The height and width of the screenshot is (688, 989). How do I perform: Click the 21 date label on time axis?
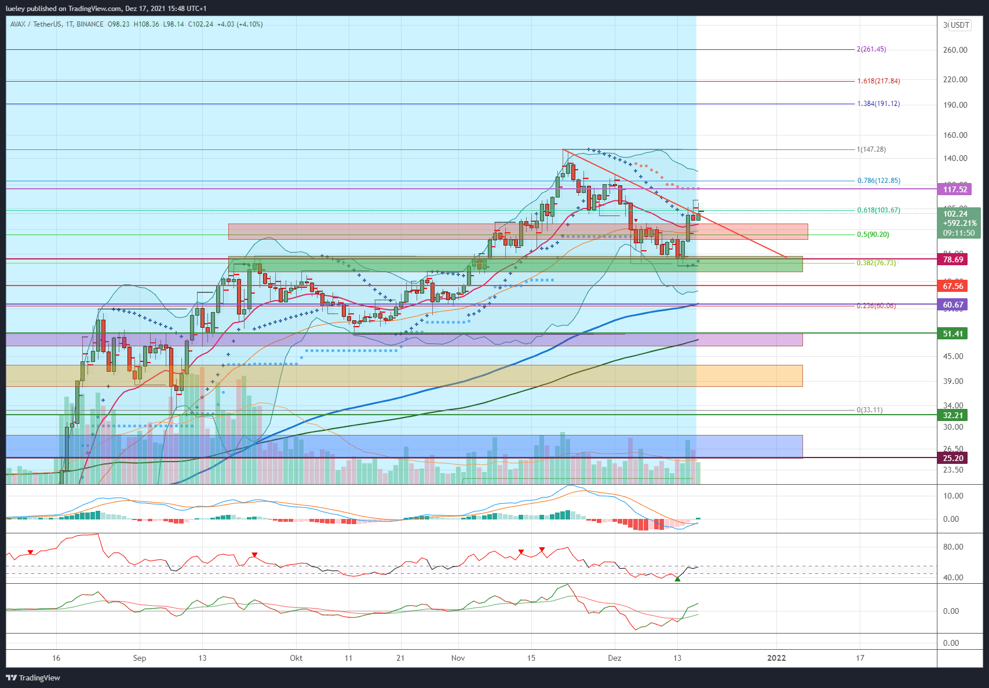click(x=400, y=658)
